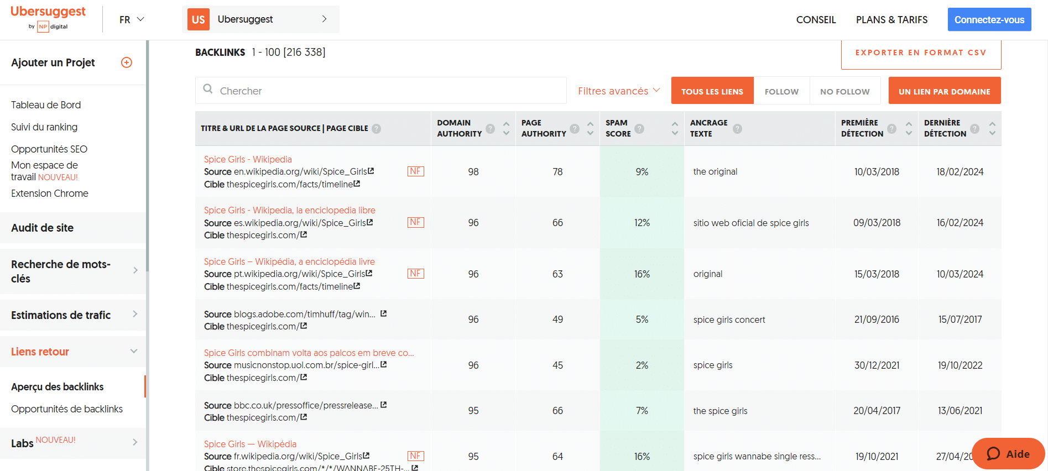Click the Chercher search field

tap(381, 91)
